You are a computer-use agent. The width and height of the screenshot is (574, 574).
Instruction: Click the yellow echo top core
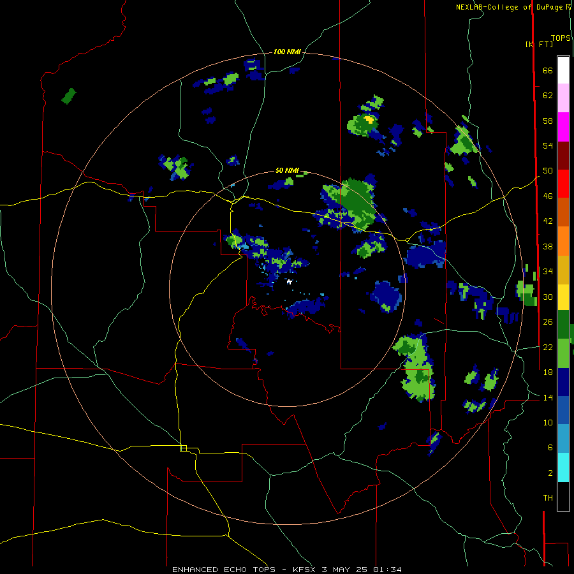(369, 120)
